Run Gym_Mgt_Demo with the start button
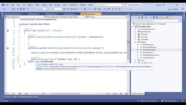Viewport: 186px width, 105px height. pyautogui.click(x=71, y=9)
